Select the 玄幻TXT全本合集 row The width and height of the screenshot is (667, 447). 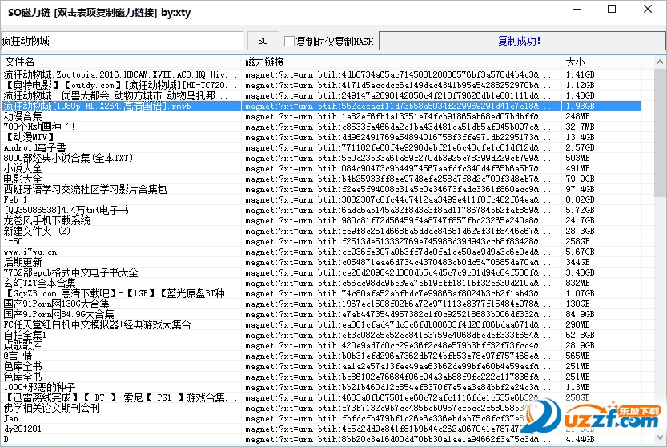pyautogui.click(x=321, y=283)
